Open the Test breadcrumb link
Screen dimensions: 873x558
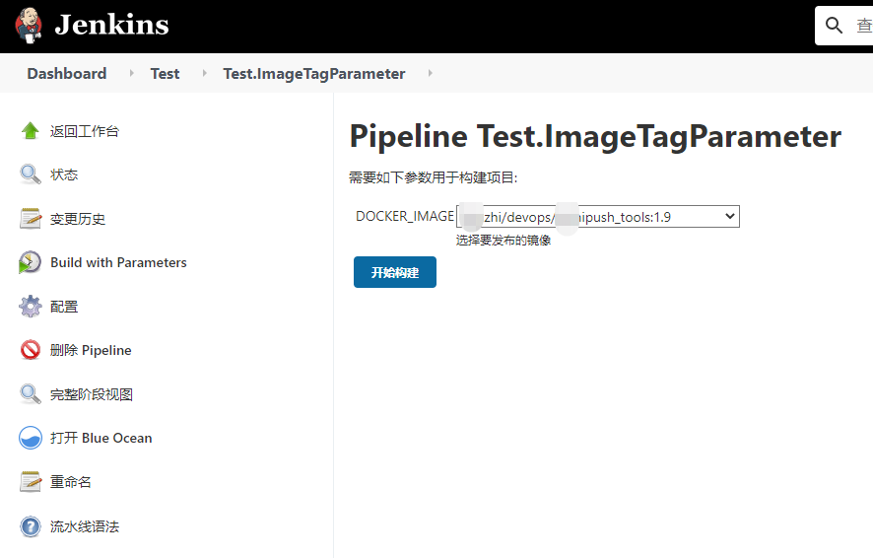pyautogui.click(x=165, y=74)
